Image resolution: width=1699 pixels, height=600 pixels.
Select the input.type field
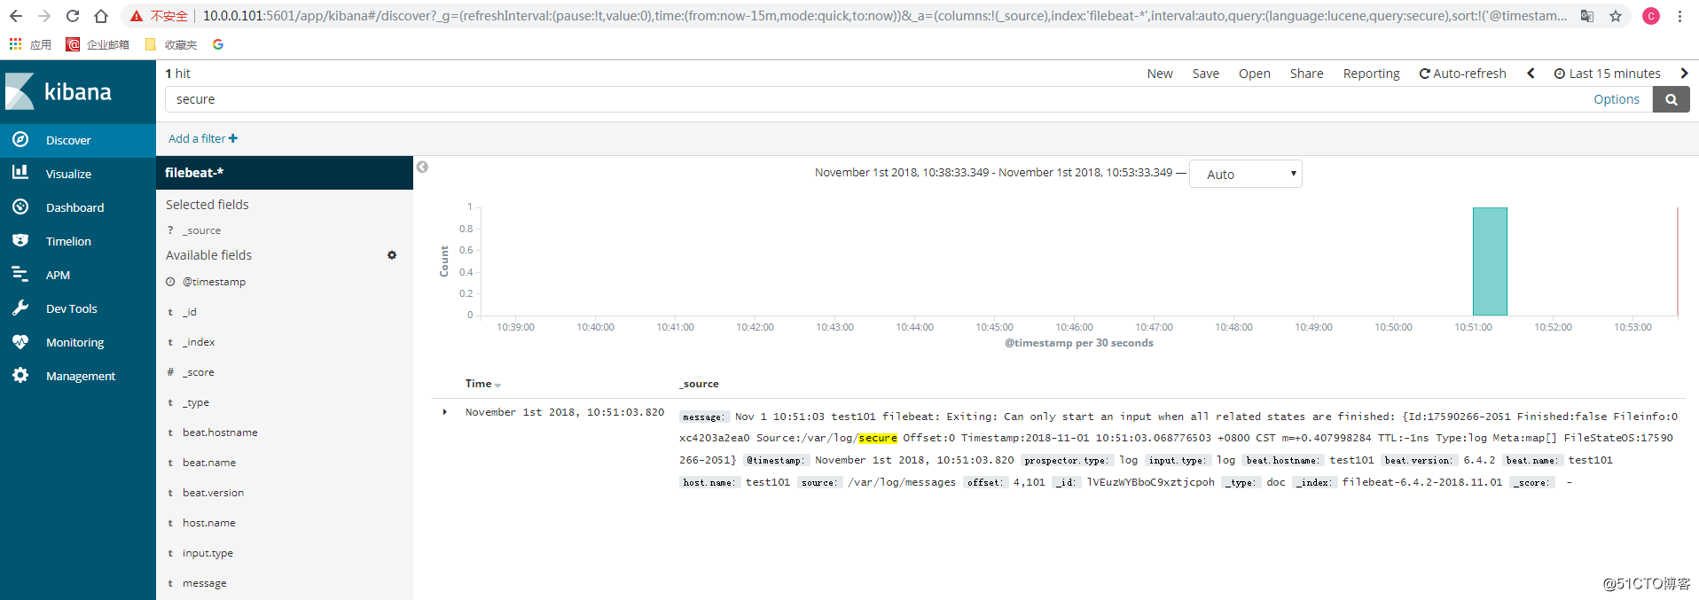[207, 553]
